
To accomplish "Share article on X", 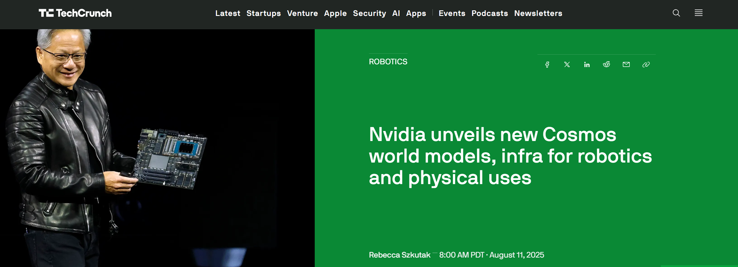I will [x=567, y=65].
